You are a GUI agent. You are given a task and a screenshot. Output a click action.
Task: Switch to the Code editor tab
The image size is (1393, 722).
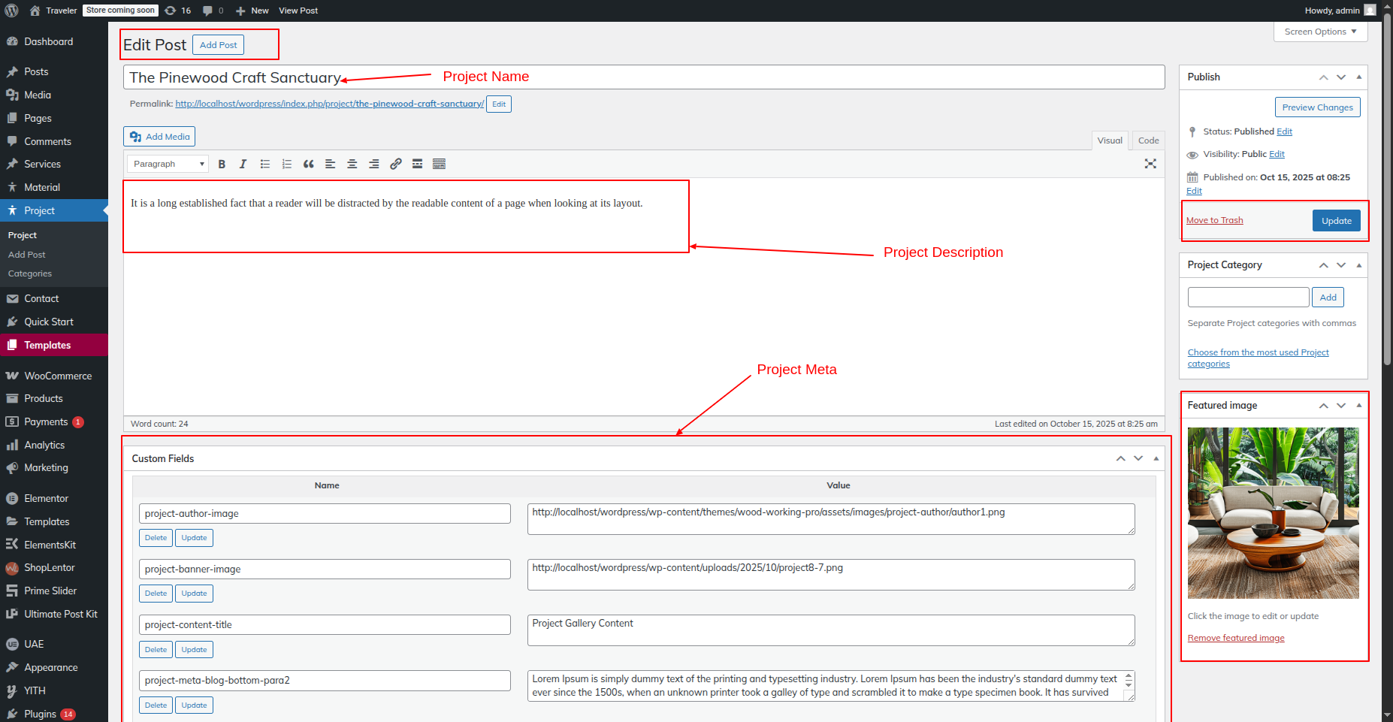click(x=1148, y=140)
